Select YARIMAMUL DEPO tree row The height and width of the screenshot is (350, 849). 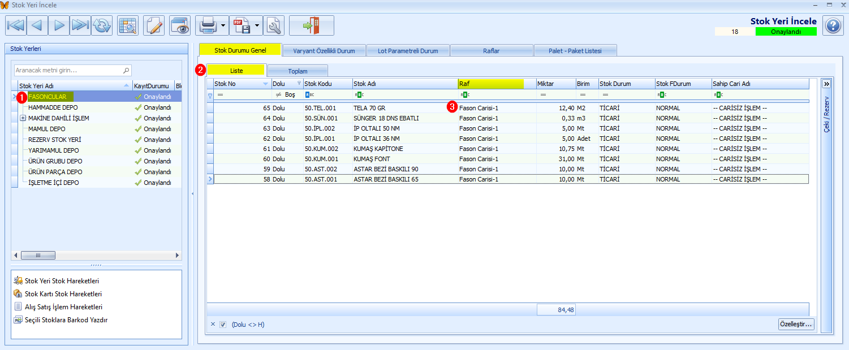[x=54, y=150]
